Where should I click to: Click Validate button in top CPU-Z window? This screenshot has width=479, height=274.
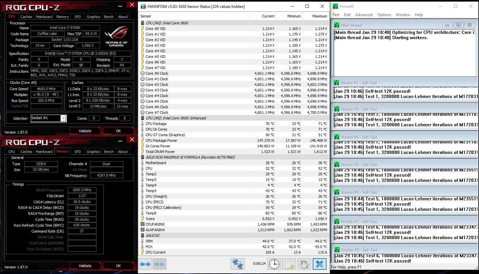(85, 131)
